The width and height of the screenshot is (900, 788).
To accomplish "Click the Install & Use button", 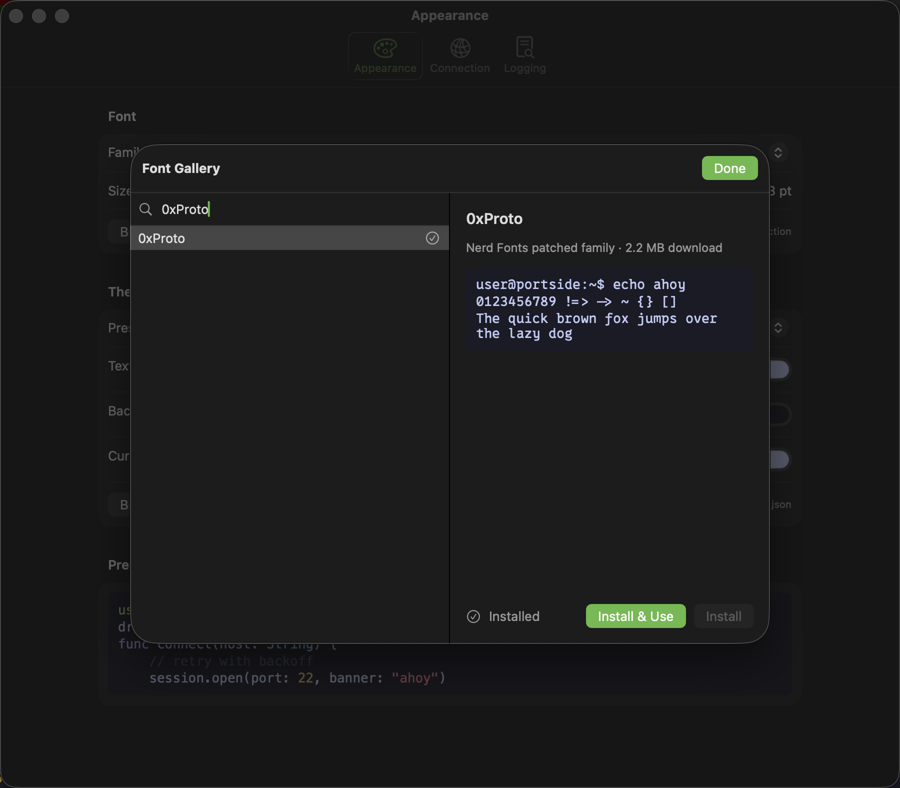I will coord(635,616).
